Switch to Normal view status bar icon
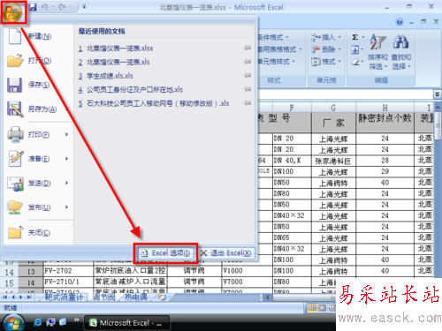Image resolution: width=442 pixels, height=331 pixels. (x=312, y=308)
